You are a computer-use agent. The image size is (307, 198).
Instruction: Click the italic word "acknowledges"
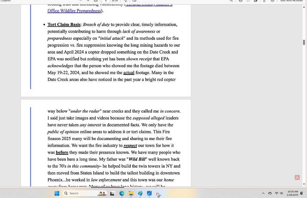pos(60,66)
